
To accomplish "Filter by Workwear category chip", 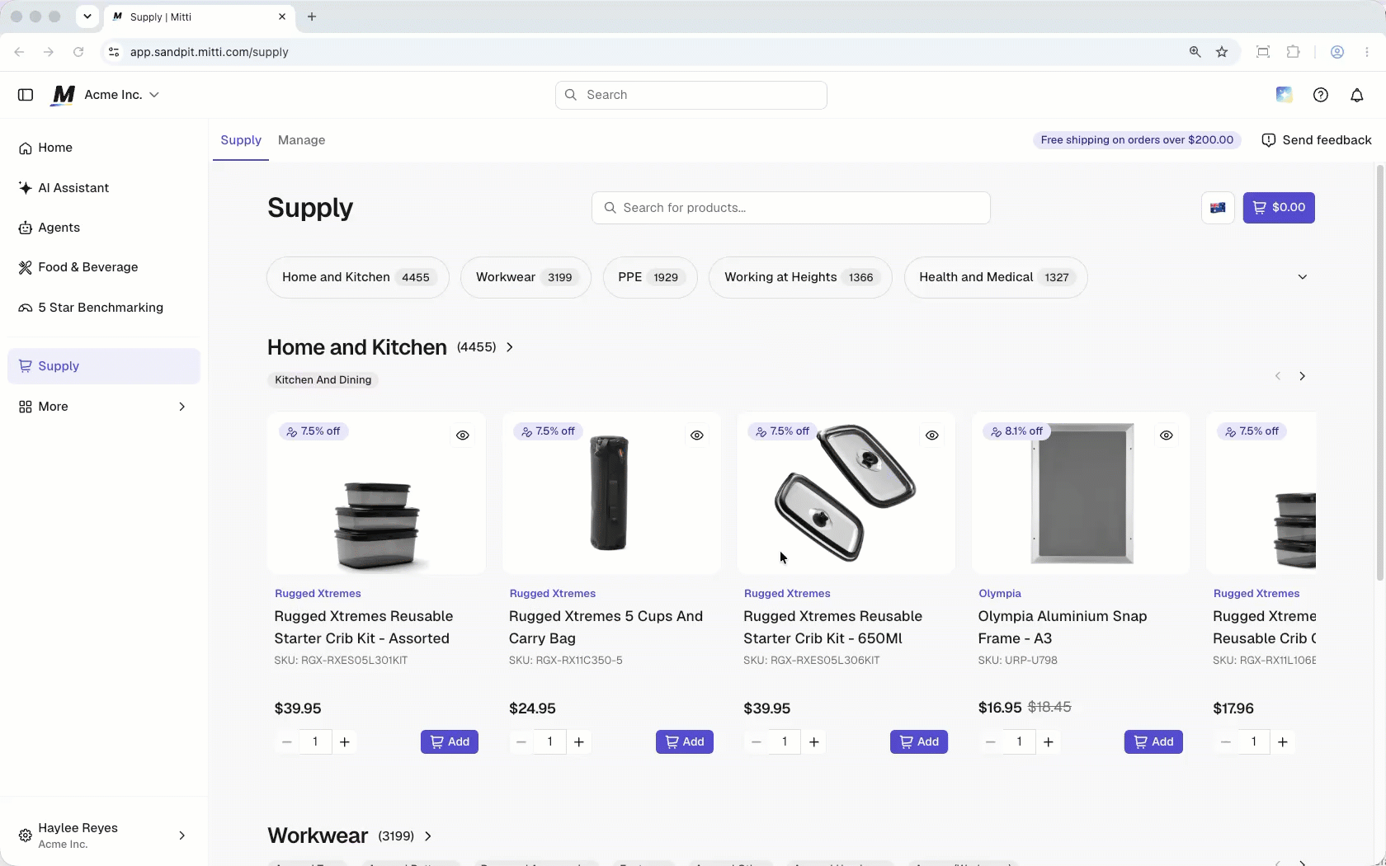I will tap(526, 277).
